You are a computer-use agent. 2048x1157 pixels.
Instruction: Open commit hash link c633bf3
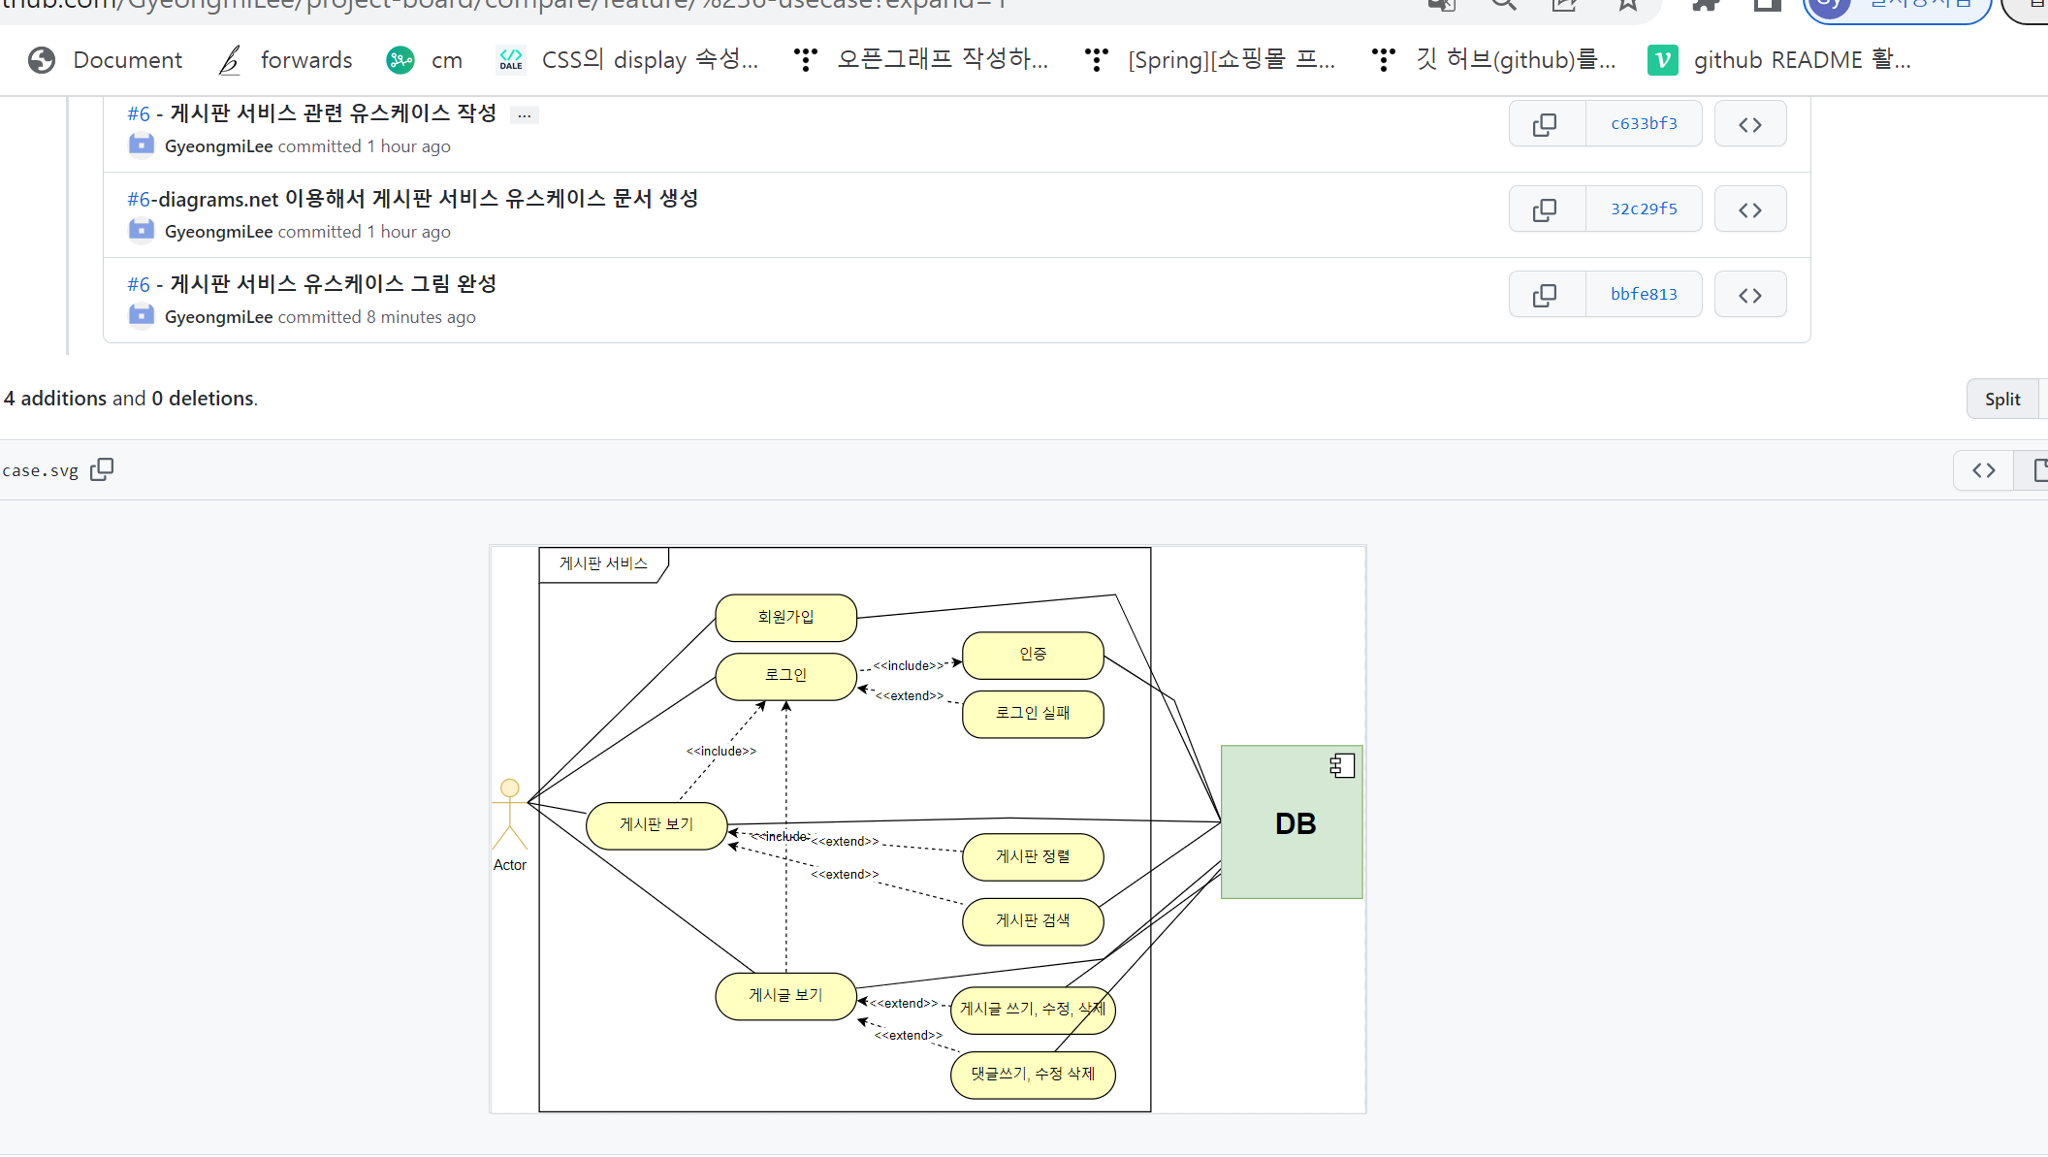(1644, 124)
